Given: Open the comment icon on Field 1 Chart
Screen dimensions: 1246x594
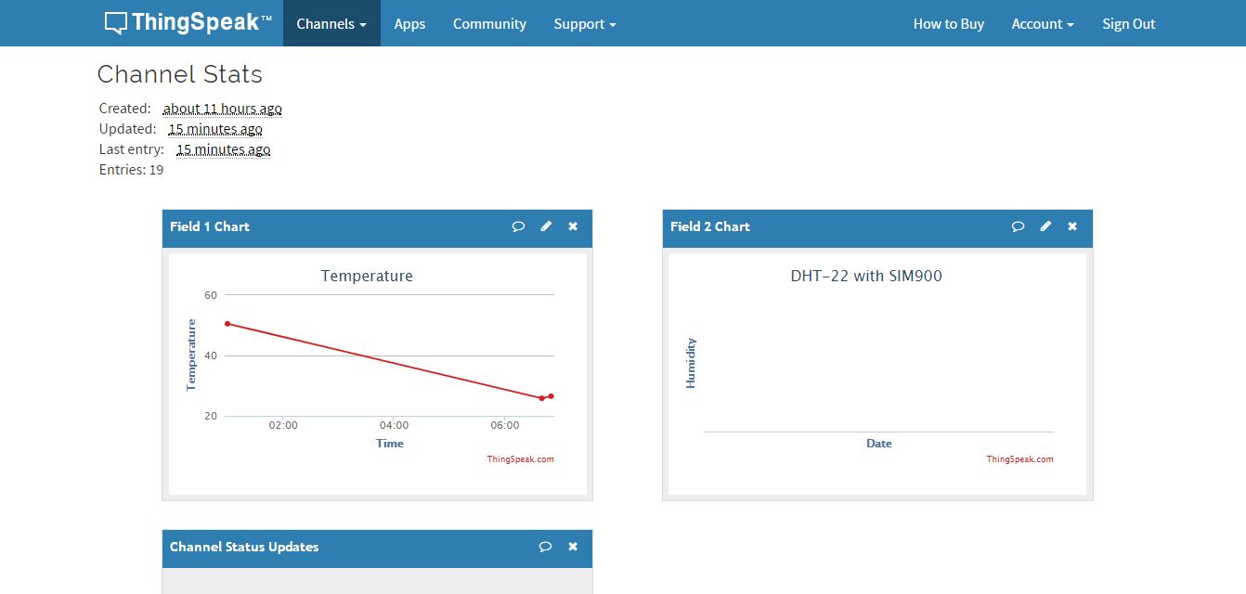Looking at the screenshot, I should click(518, 226).
